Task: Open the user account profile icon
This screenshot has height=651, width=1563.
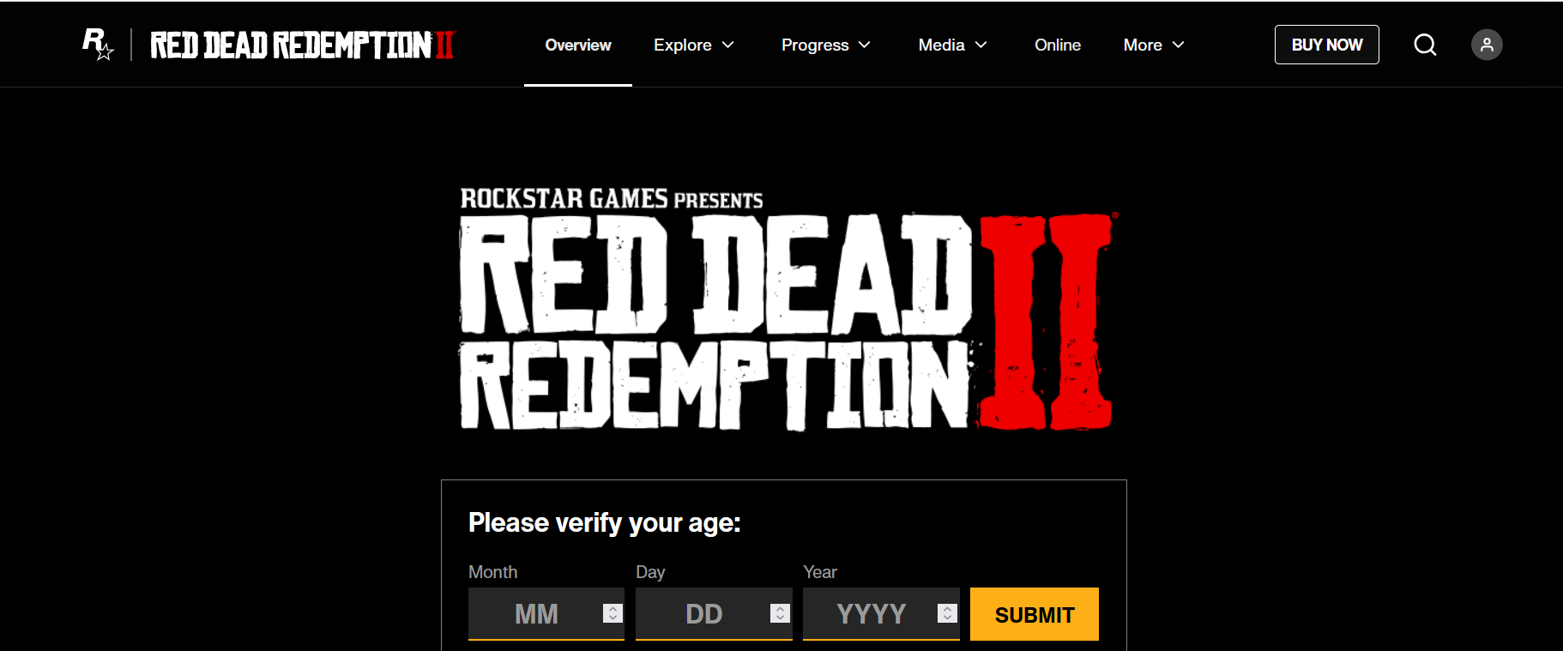Action: tap(1487, 45)
